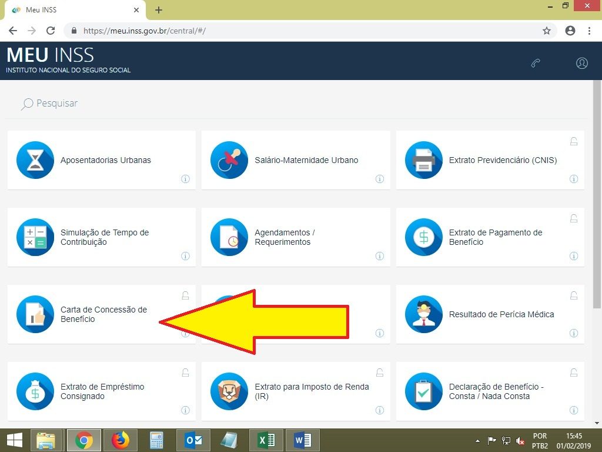Open the taskbar clock showing 15:45

click(x=574, y=441)
